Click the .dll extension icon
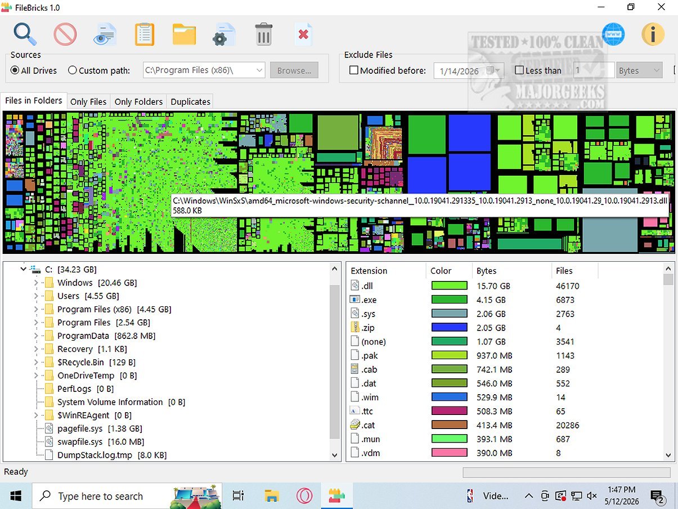The width and height of the screenshot is (678, 509). pyautogui.click(x=354, y=285)
